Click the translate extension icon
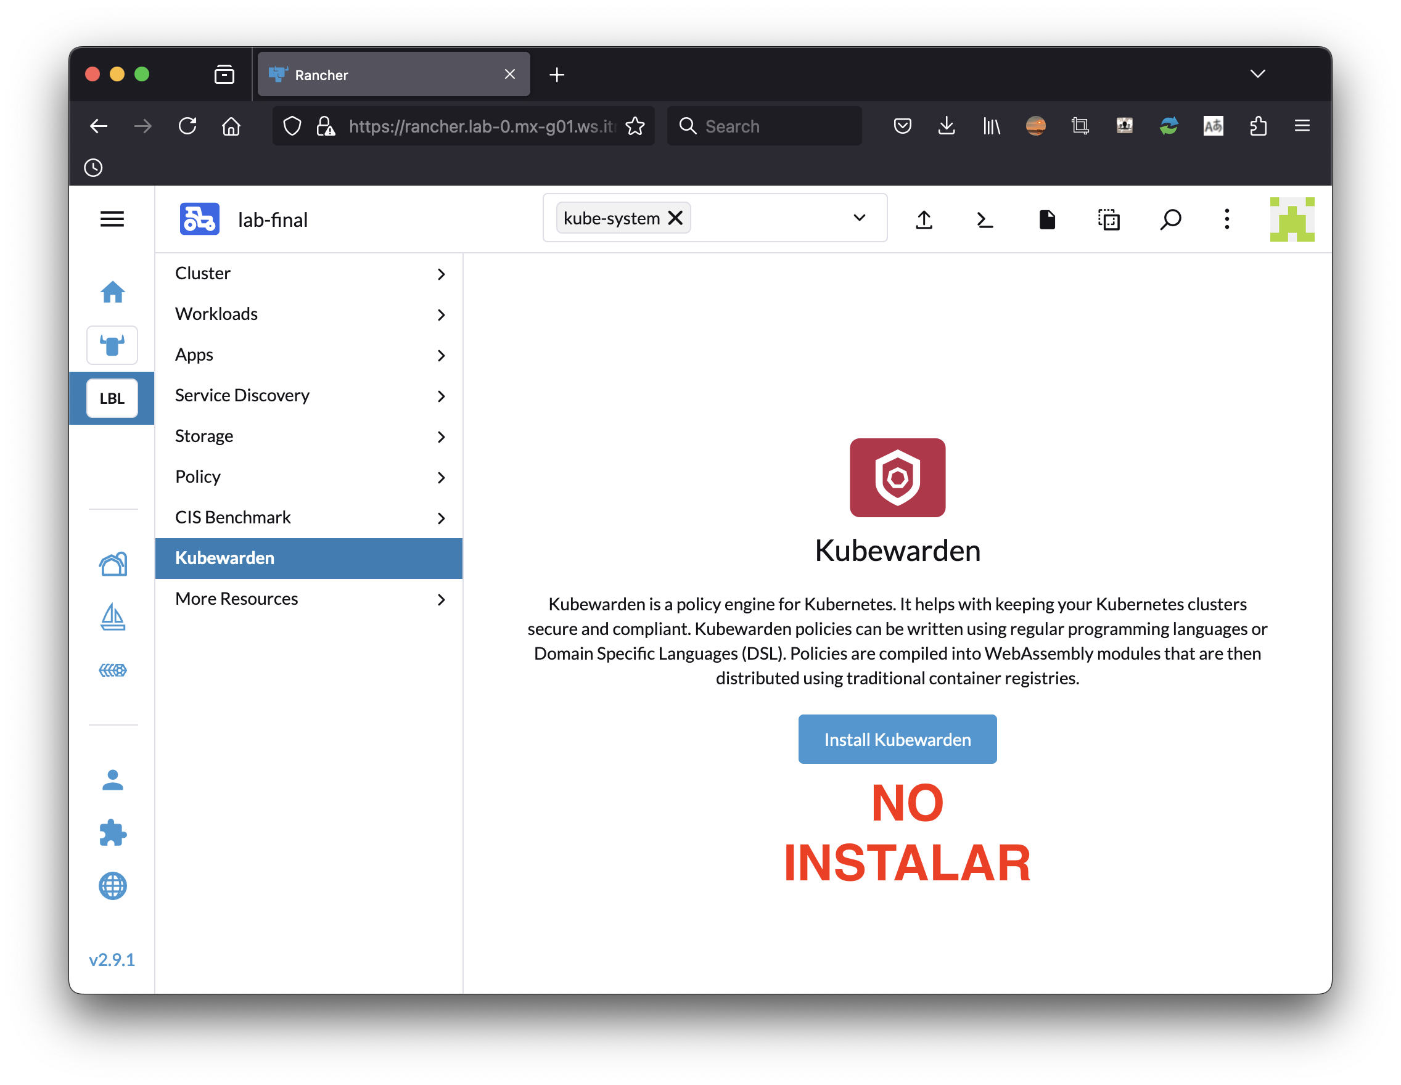 (x=1213, y=126)
